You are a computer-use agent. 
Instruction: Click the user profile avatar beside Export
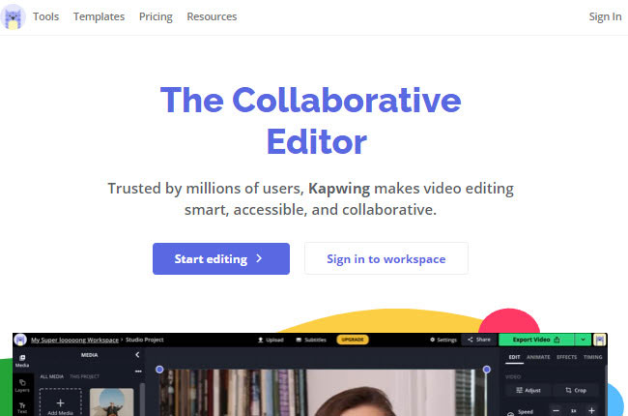tap(600, 340)
